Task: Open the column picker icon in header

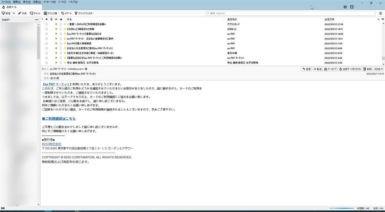Action: (x=383, y=20)
